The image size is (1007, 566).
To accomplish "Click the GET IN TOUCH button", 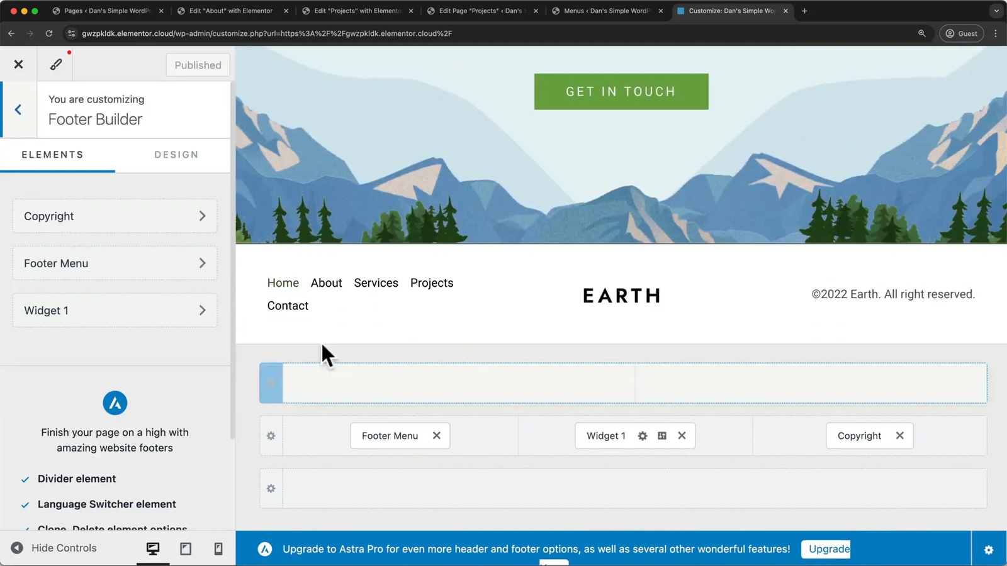I will [x=621, y=92].
